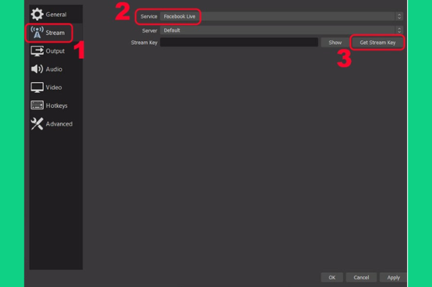
Task: Go to the Advanced settings section
Action: tap(56, 124)
